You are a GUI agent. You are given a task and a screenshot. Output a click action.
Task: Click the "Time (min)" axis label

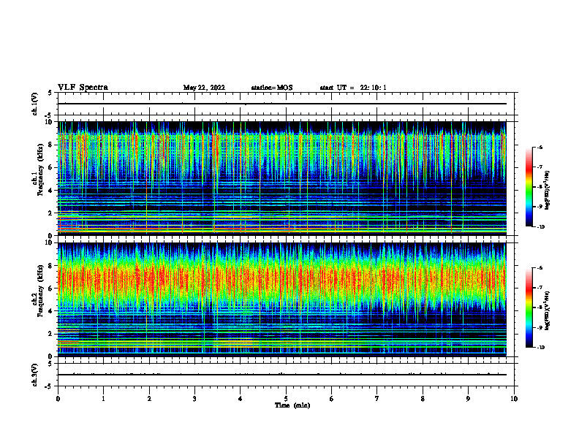click(292, 405)
